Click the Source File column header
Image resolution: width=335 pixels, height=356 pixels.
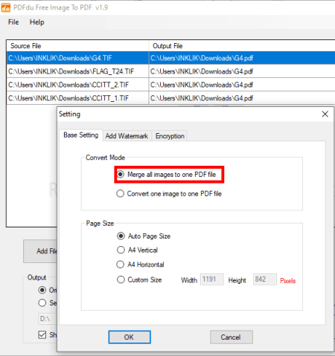(77, 46)
